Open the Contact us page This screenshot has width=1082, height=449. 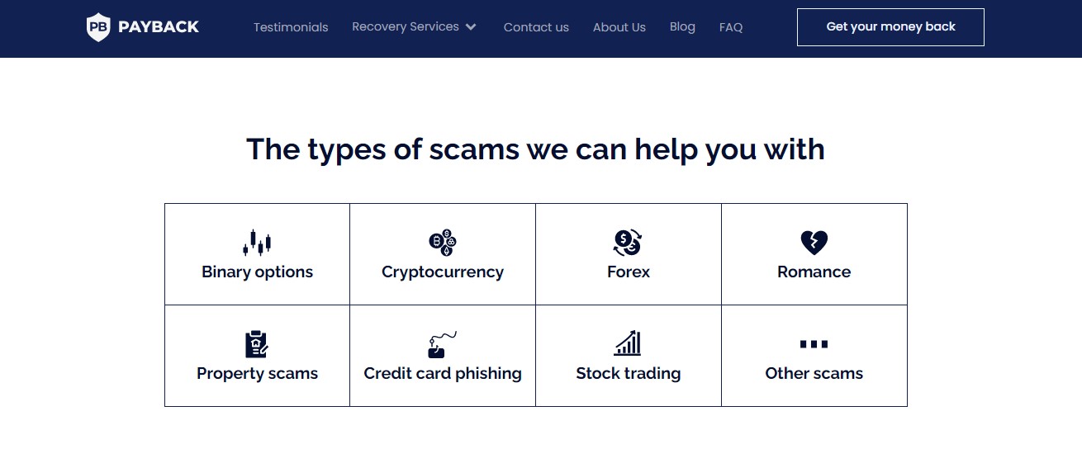point(536,27)
